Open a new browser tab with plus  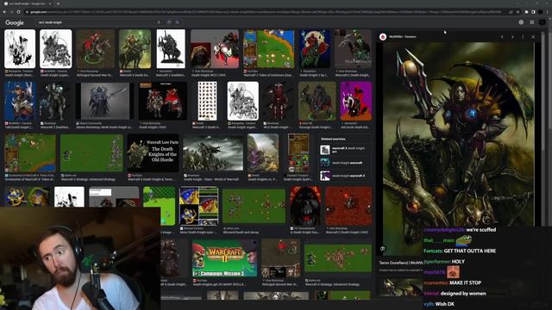58,3
